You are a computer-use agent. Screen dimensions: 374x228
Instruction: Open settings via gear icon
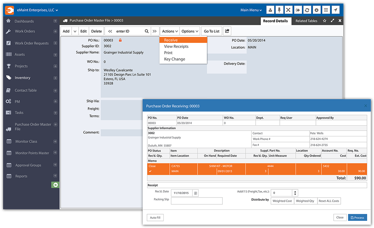(x=317, y=10)
